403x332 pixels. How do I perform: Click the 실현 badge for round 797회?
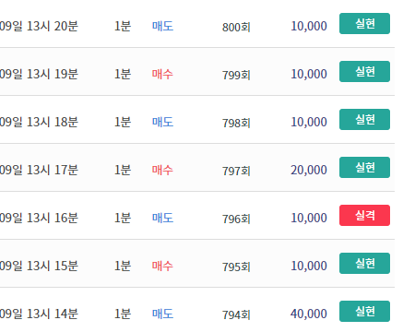364,168
